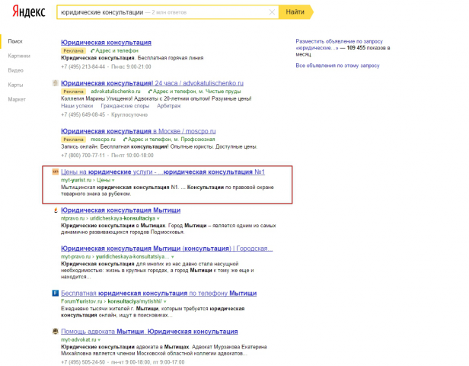Viewport: 469px width, 366px height.
Task: Select the Поиск tab in sidebar
Action: pos(15,41)
